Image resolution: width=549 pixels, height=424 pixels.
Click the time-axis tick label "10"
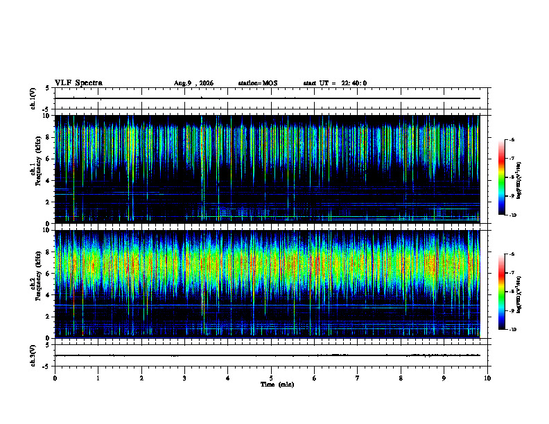click(487, 378)
